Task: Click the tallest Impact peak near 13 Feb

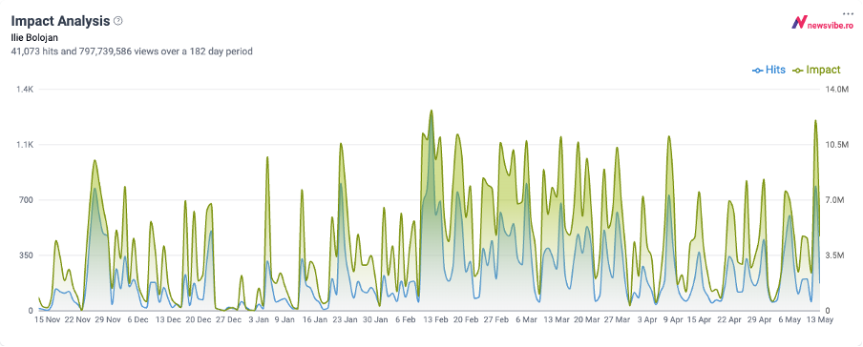Action: tap(431, 111)
